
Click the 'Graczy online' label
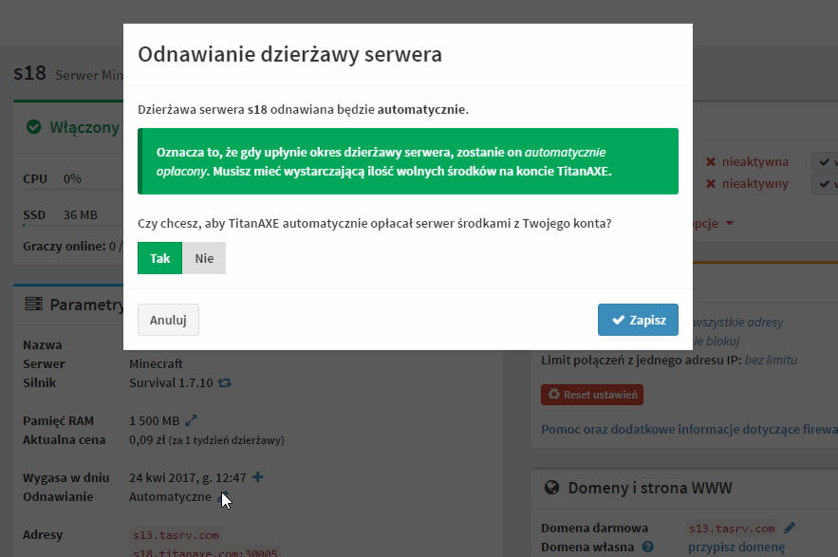(65, 246)
